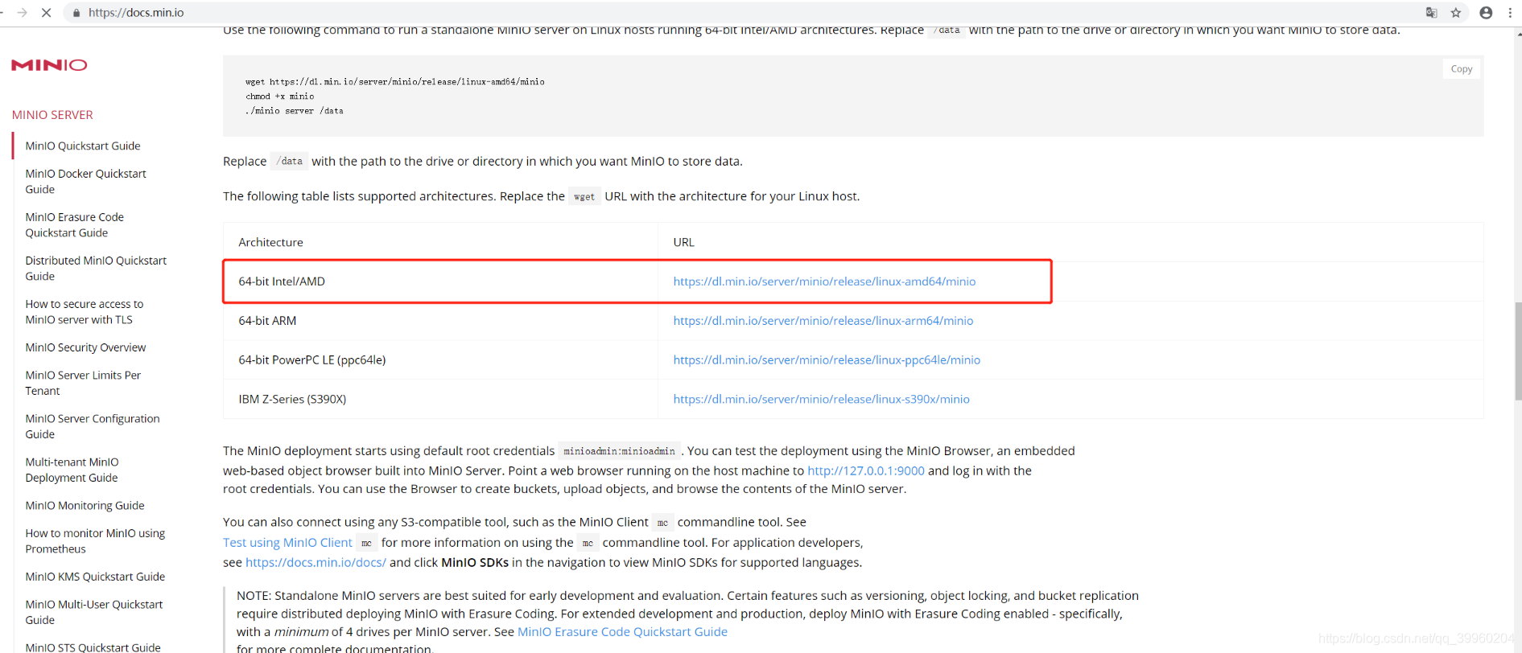Screen dimensions: 1522x653
Task: Open MinIO Server Limits Per Tenant
Action: (83, 383)
